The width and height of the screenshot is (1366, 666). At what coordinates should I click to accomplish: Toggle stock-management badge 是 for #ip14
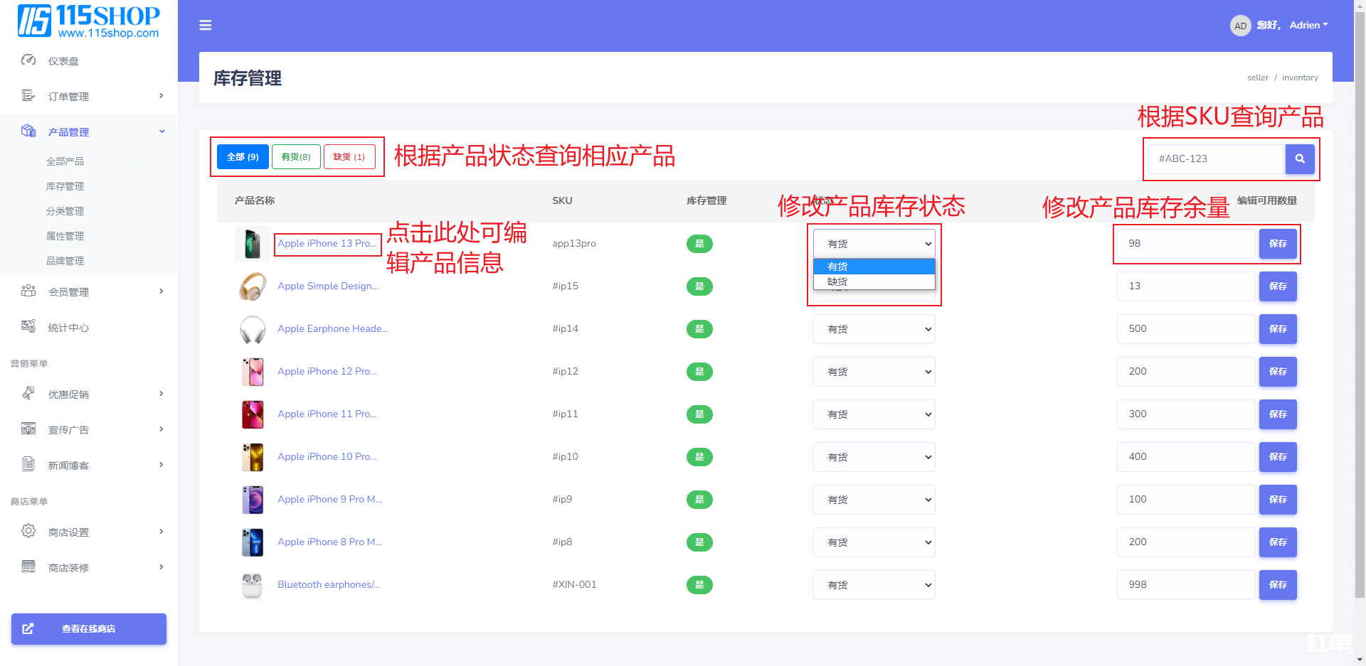(699, 329)
